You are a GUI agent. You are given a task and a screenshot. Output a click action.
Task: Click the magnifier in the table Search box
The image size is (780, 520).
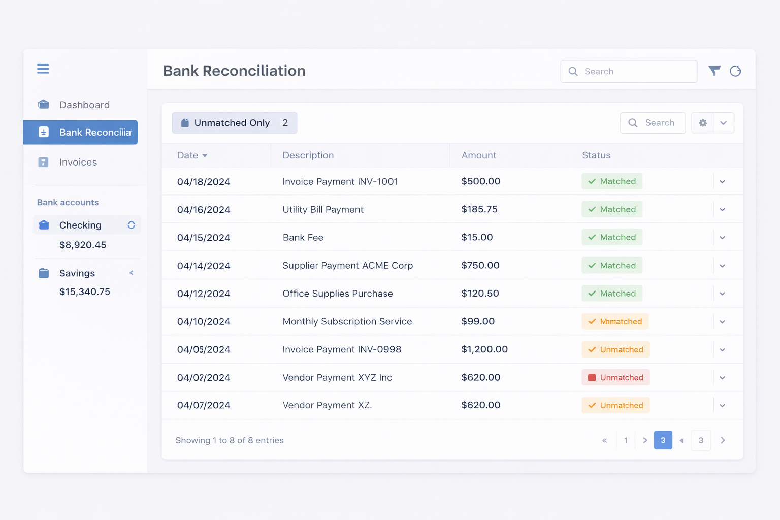[633, 123]
